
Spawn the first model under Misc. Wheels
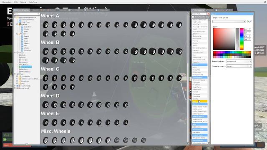[x=45, y=140]
